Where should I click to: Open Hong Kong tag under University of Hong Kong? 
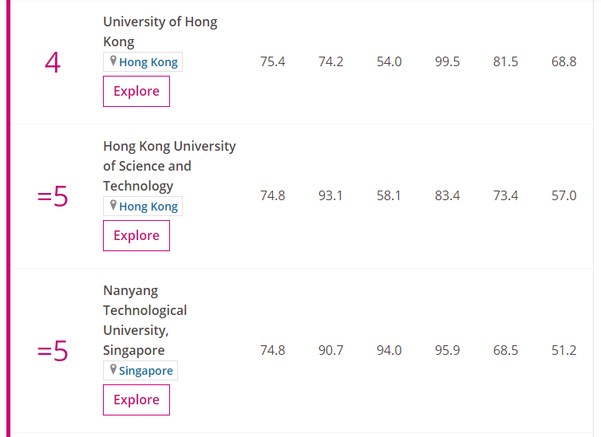(148, 62)
